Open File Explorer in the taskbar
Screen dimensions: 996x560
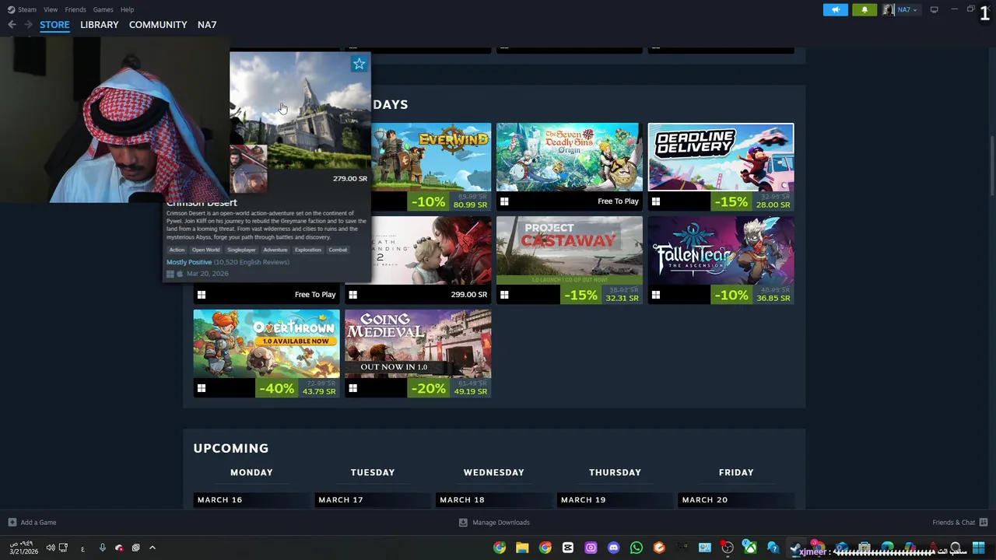tap(522, 548)
